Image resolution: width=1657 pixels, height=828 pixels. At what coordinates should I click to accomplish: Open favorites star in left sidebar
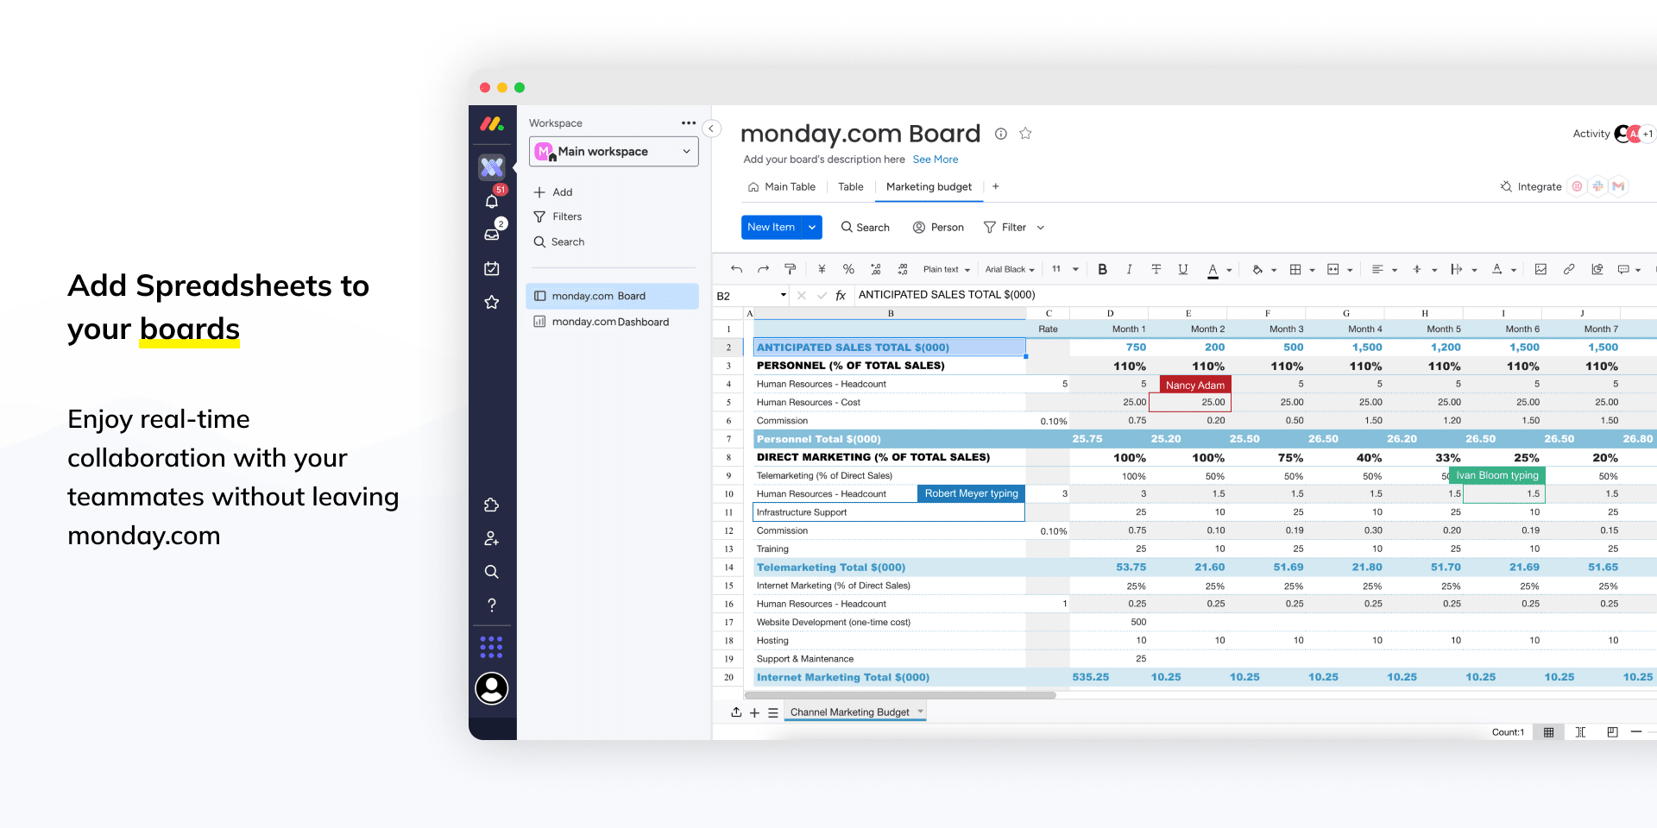[492, 302]
